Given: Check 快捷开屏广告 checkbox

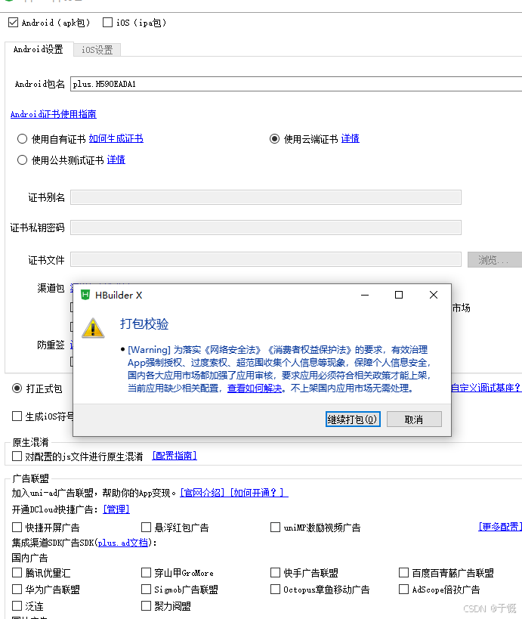Looking at the screenshot, I should tap(17, 527).
